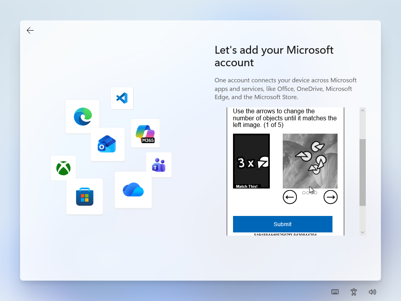The height and width of the screenshot is (301, 401).
Task: Open accessibility settings from the taskbar
Action: click(x=354, y=292)
